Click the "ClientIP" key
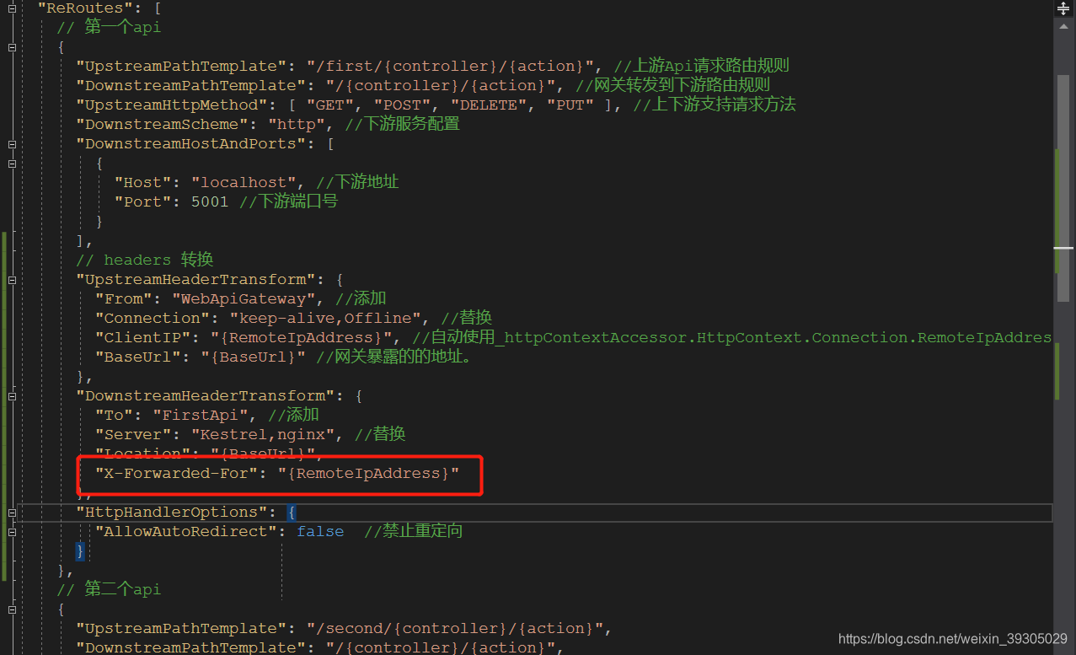Image resolution: width=1076 pixels, height=655 pixels. click(x=143, y=337)
